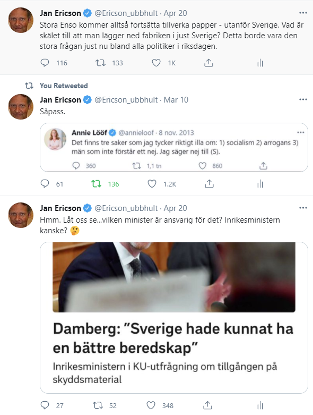Retweet the Stora Enso tweet

coord(100,63)
